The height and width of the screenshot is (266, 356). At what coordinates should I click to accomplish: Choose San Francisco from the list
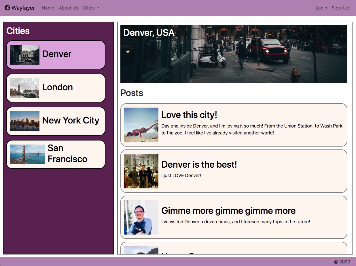56,154
